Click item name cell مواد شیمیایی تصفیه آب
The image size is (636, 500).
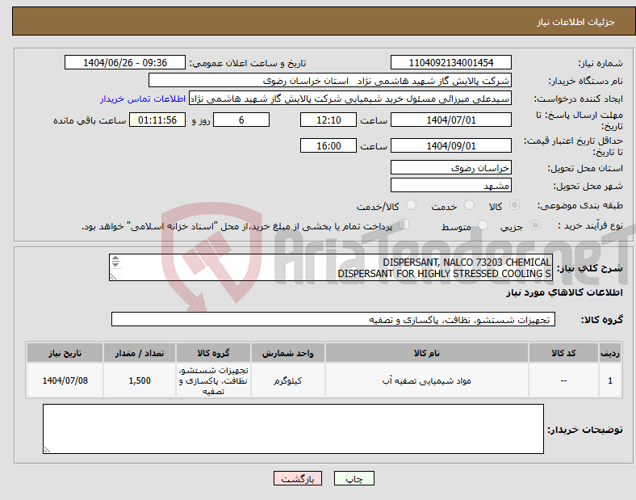point(427,380)
